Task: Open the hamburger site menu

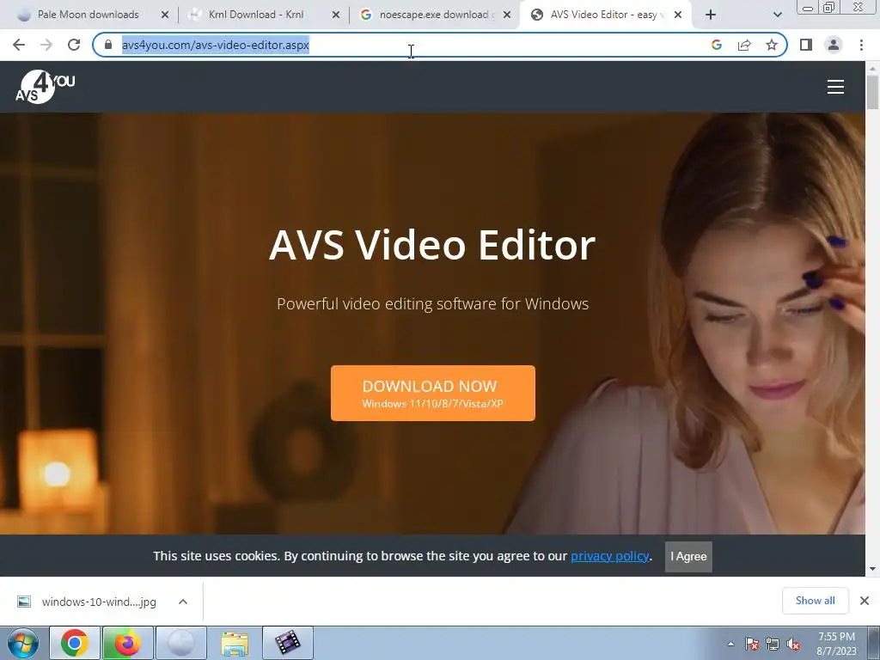Action: pyautogui.click(x=835, y=87)
